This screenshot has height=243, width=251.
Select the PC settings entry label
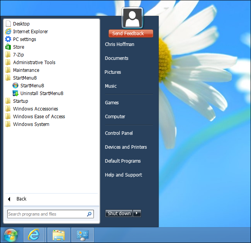click(x=24, y=39)
